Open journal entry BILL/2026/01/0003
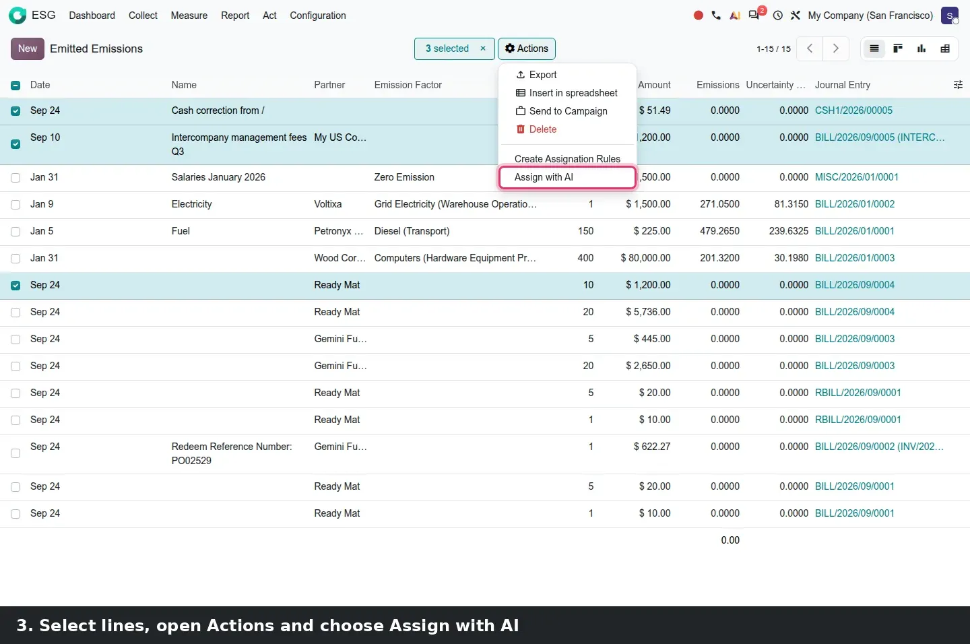This screenshot has height=644, width=970. click(x=855, y=258)
